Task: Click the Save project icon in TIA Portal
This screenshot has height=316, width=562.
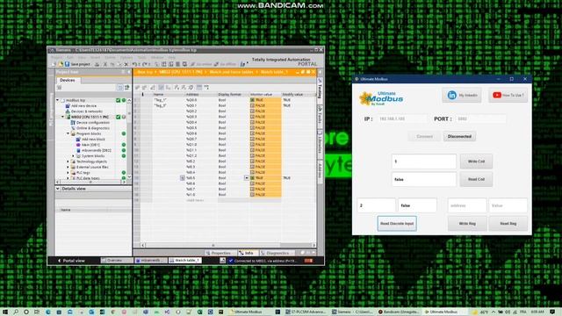Action: (x=67, y=64)
